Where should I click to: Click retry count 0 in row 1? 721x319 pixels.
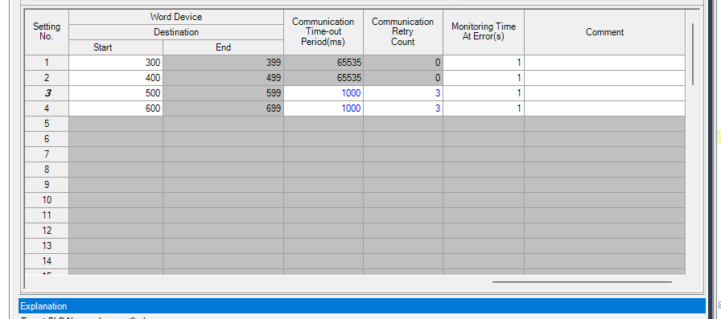[403, 63]
